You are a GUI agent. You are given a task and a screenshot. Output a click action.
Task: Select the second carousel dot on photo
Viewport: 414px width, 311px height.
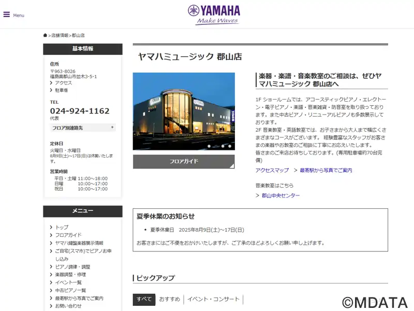pyautogui.click(x=216, y=146)
